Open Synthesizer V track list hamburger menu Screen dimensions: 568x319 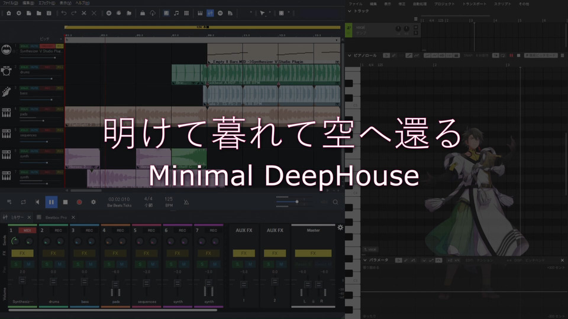pos(415,19)
